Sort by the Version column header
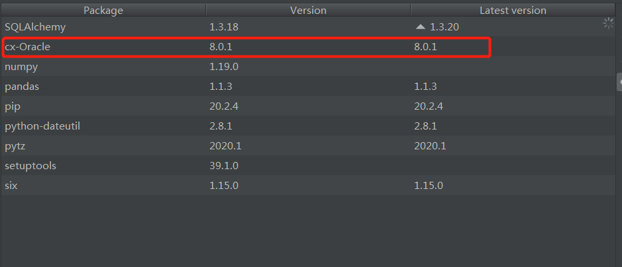 click(x=308, y=11)
